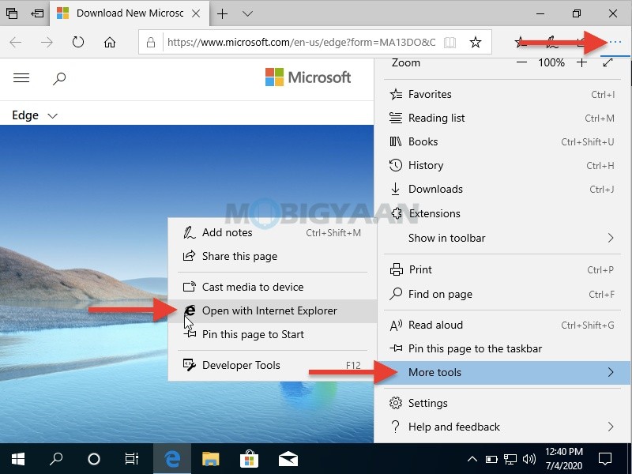Open Mail app from taskbar
This screenshot has height=474, width=632.
(288, 459)
